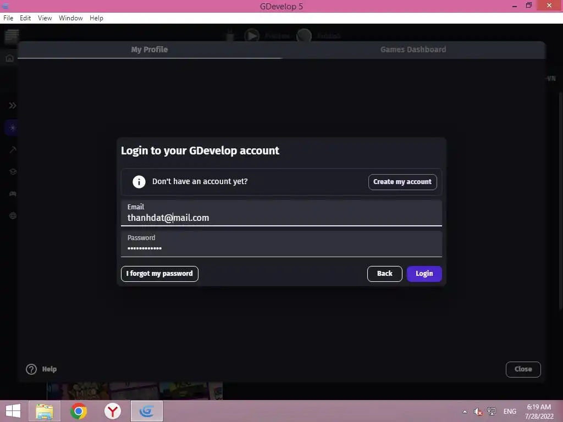The image size is (563, 422).
Task: Click the gamepad play icon in sidebar
Action: (13, 194)
